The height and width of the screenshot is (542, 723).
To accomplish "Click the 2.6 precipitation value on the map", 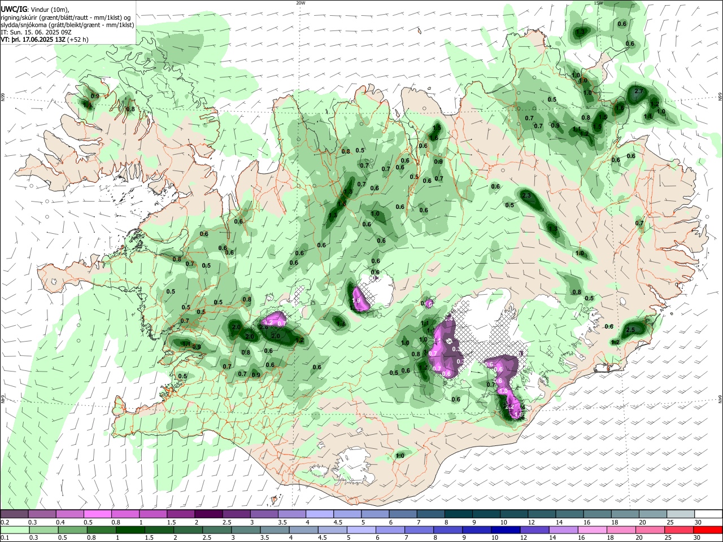I will pyautogui.click(x=263, y=327).
